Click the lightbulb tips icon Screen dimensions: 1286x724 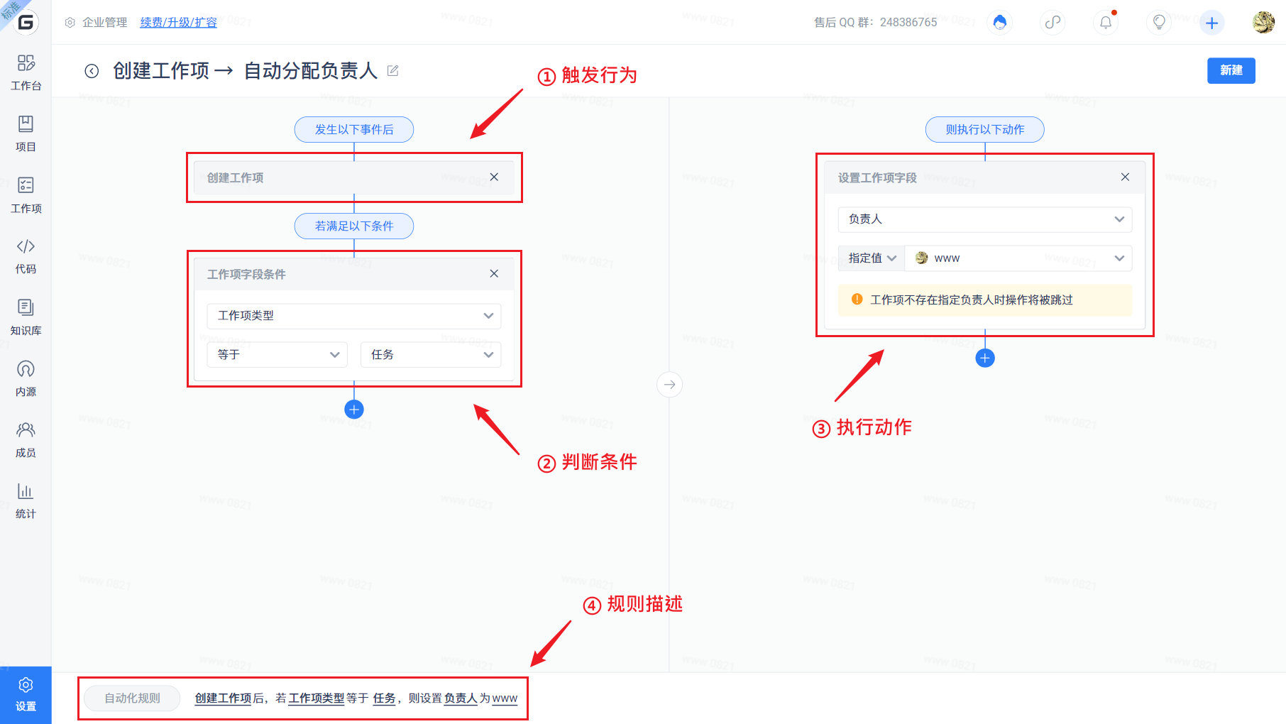click(1159, 22)
